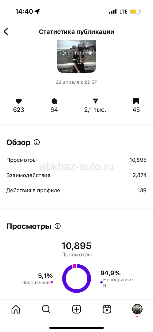This screenshot has width=153, height=332.
Task: Tap the saves bookmark icon
Action: click(136, 101)
